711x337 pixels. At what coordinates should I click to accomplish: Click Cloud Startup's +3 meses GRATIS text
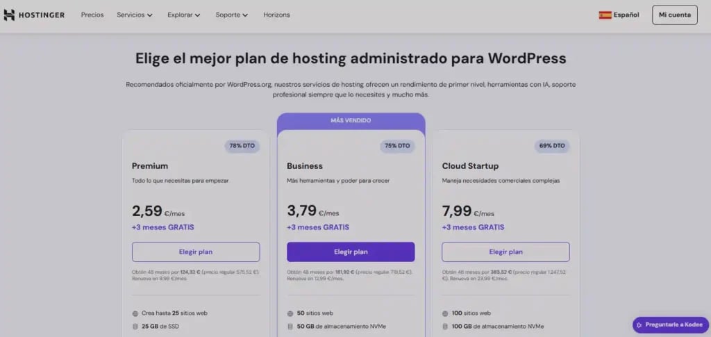click(x=473, y=227)
